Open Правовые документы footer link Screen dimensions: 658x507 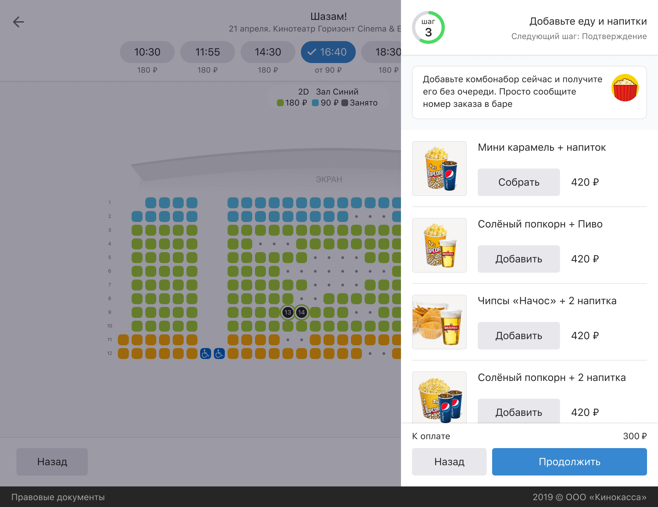(x=58, y=497)
